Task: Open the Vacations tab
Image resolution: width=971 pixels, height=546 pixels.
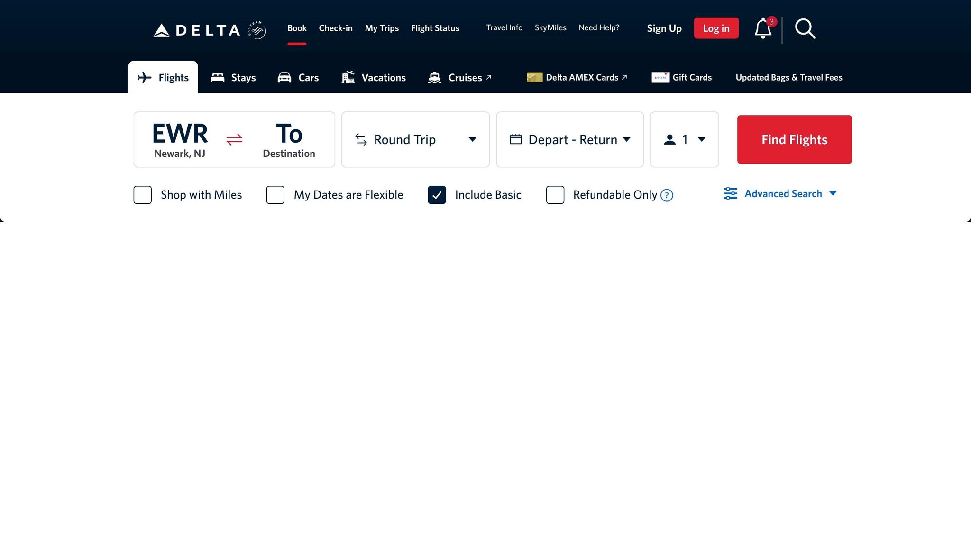Action: (x=374, y=77)
